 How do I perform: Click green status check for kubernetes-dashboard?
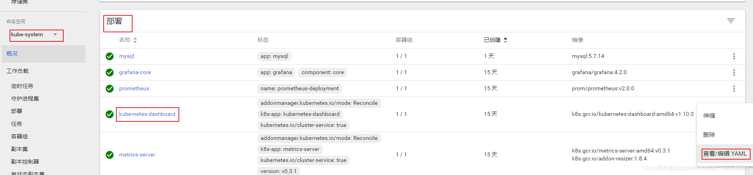coord(110,114)
